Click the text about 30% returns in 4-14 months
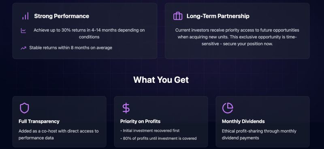Image resolution: width=324 pixels, height=149 pixels. pos(89,34)
